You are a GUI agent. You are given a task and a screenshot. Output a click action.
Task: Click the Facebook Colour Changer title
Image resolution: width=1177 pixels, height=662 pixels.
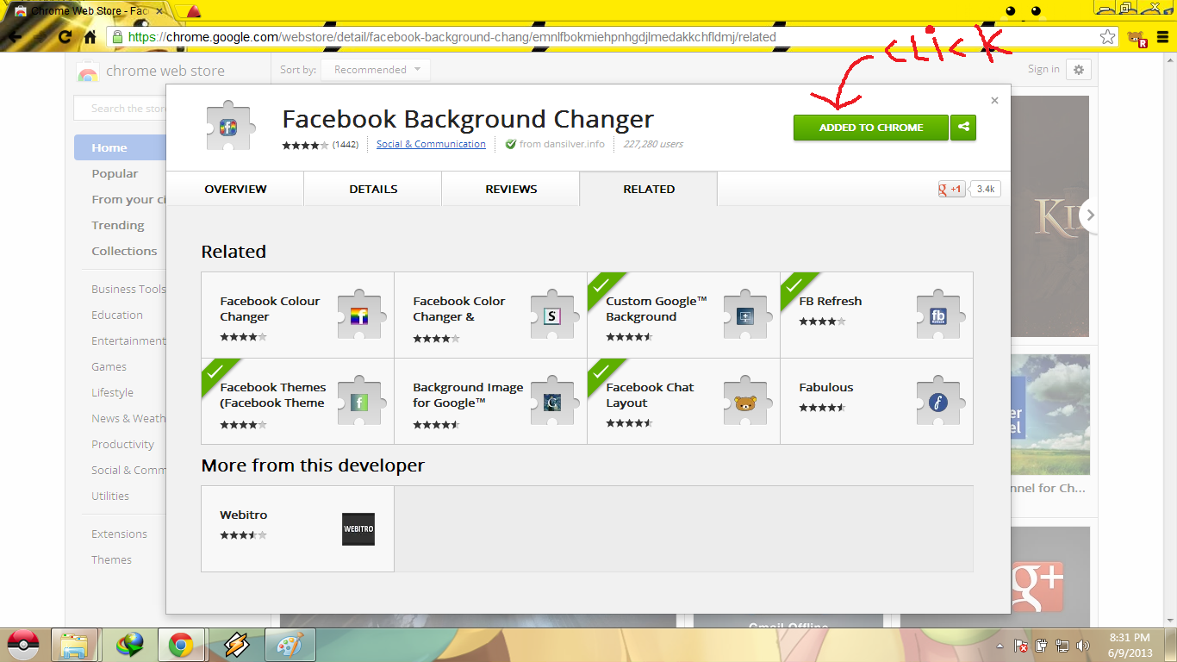pyautogui.click(x=270, y=309)
